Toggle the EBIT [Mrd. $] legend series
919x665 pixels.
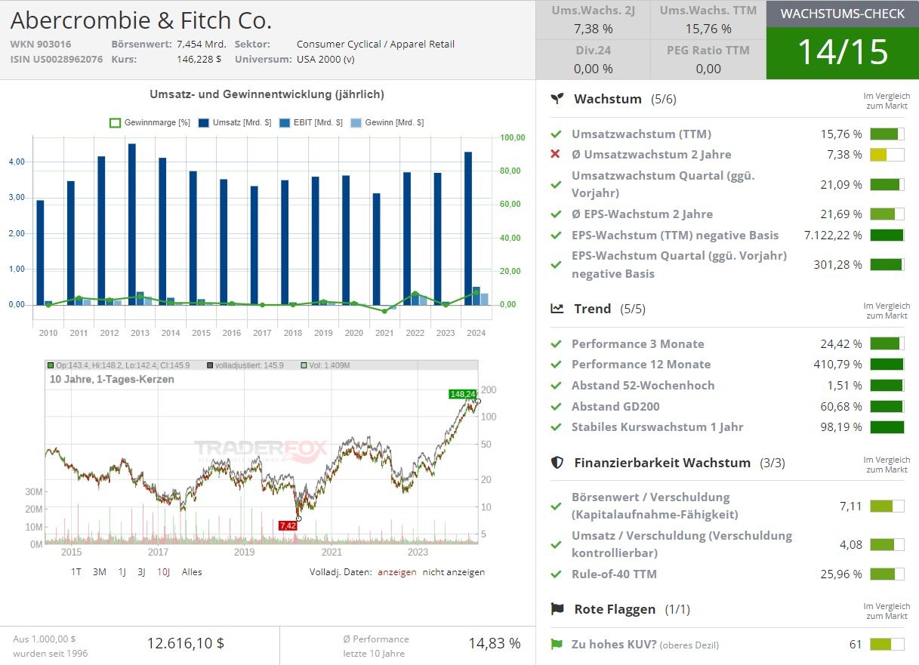311,122
